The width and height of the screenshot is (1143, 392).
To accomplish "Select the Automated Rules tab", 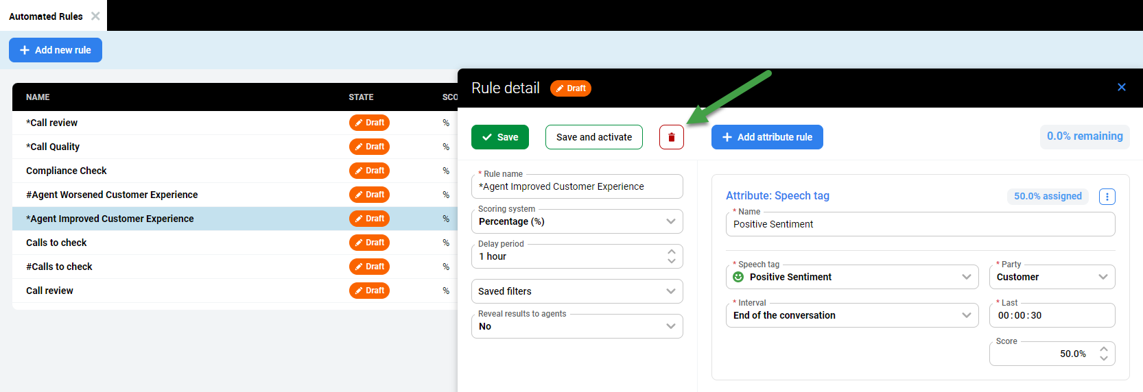I will pos(46,16).
